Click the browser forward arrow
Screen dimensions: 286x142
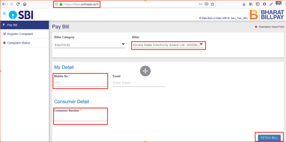click(x=11, y=4)
